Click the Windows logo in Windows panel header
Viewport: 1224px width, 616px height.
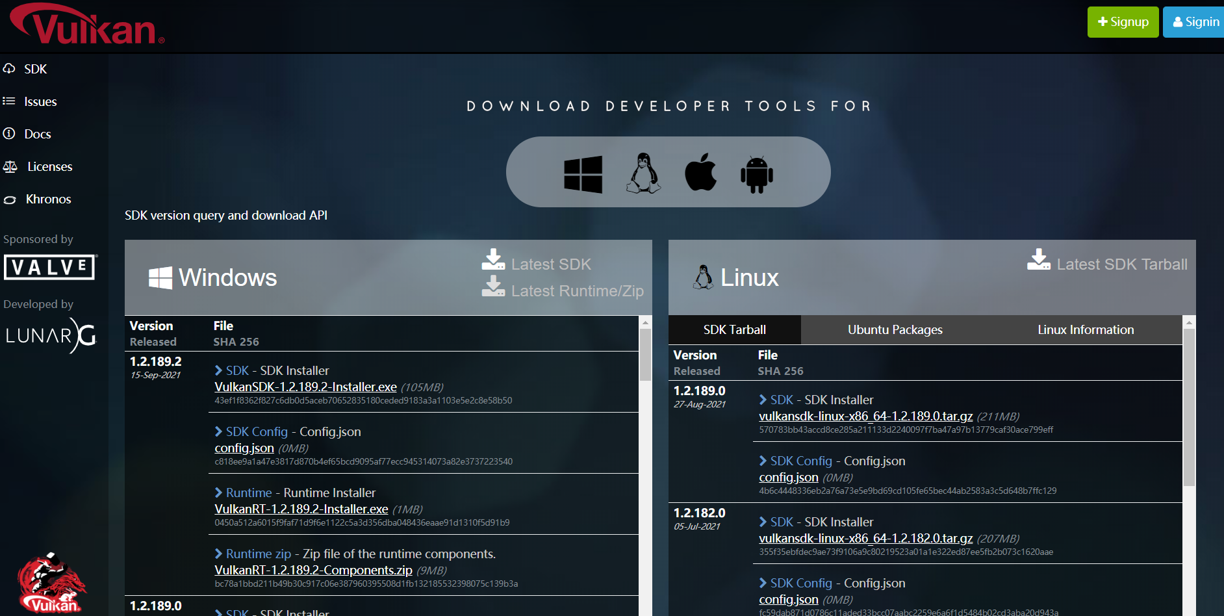tap(160, 278)
